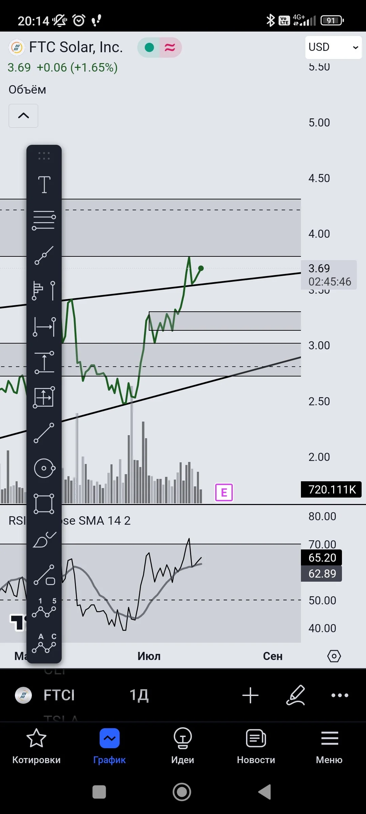Select the line with callout box tool
The height and width of the screenshot is (814, 366).
pos(44,575)
